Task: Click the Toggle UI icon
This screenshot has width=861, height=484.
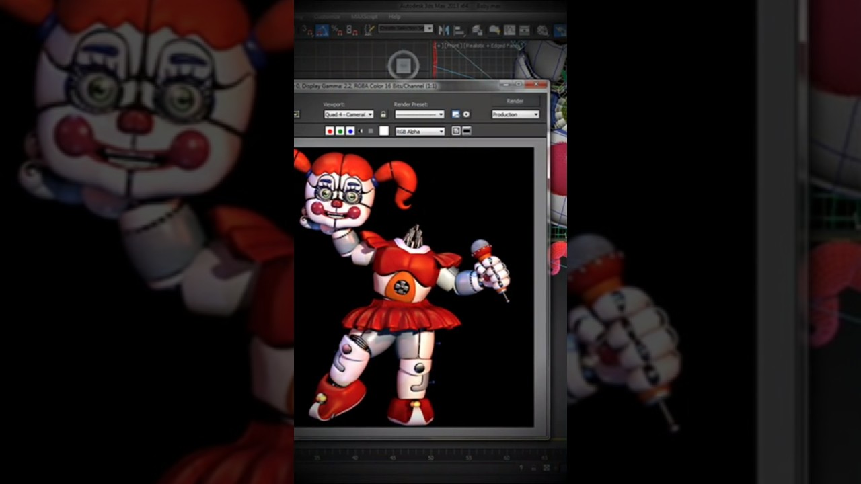Action: click(x=467, y=131)
